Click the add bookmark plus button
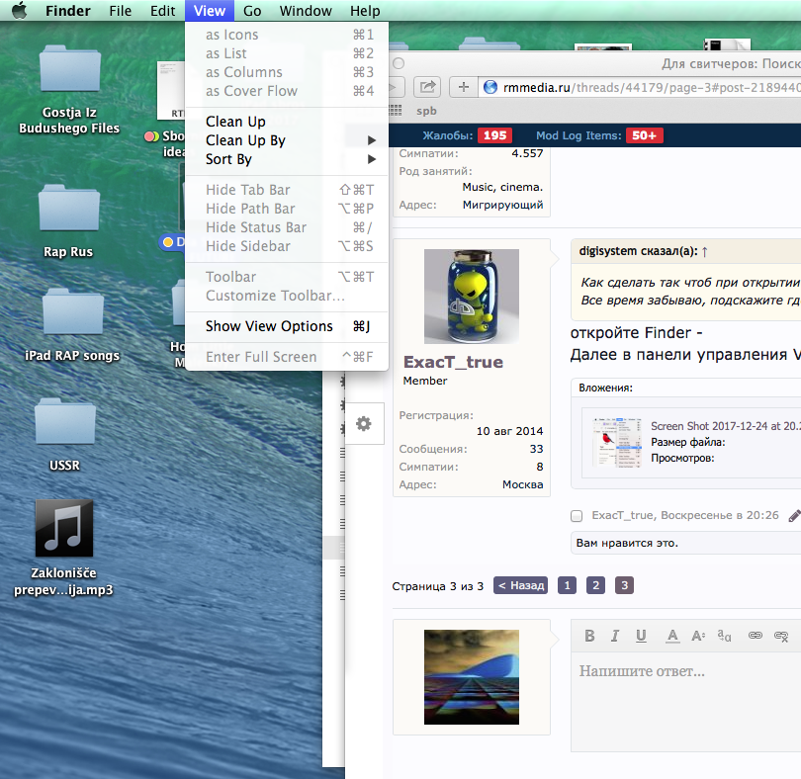 (464, 87)
